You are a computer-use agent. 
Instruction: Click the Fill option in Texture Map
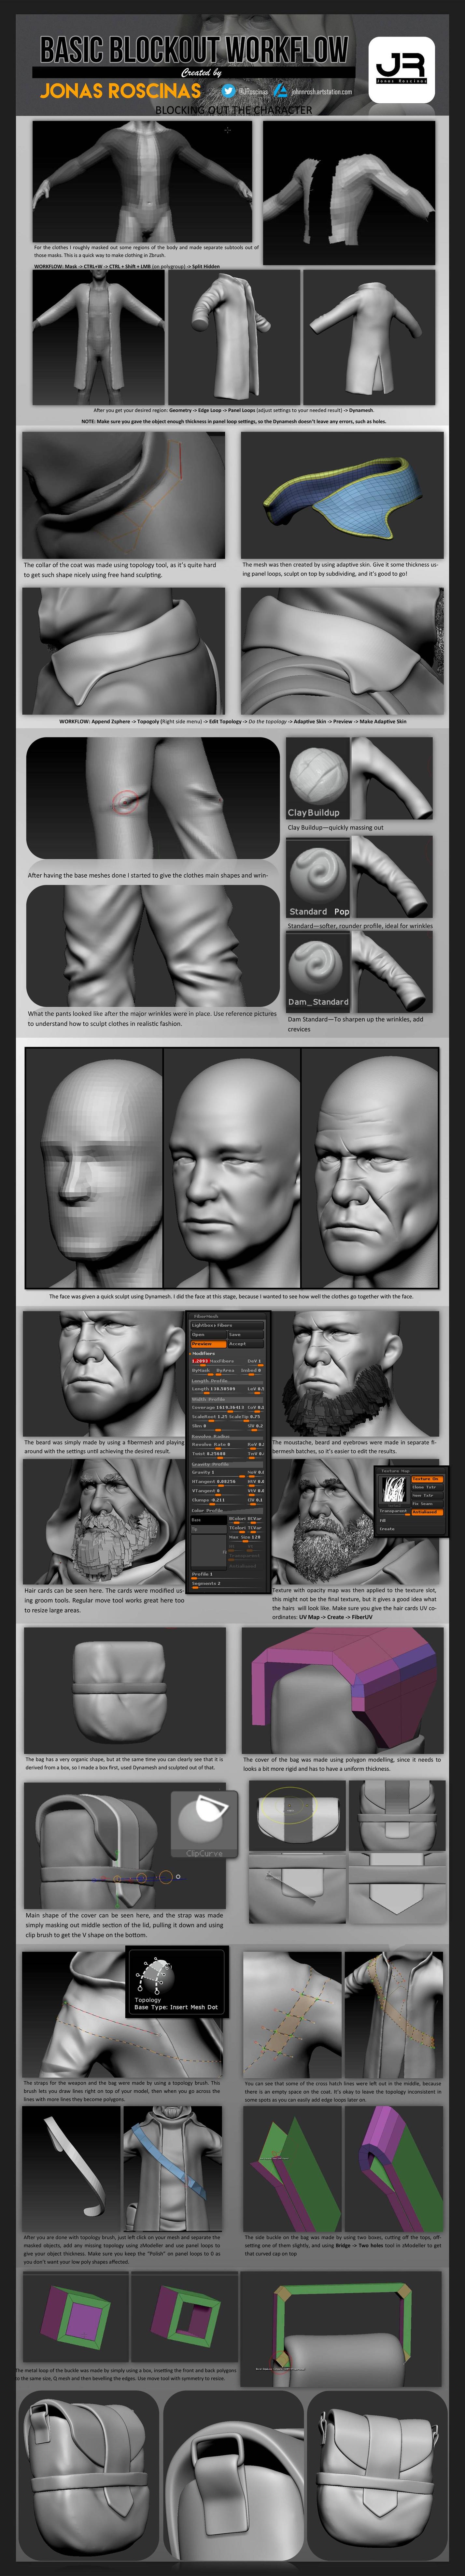click(x=383, y=1521)
